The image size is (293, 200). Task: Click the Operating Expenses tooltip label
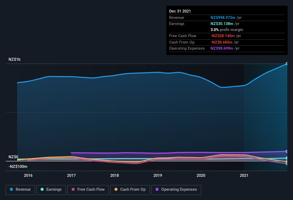[187, 49]
